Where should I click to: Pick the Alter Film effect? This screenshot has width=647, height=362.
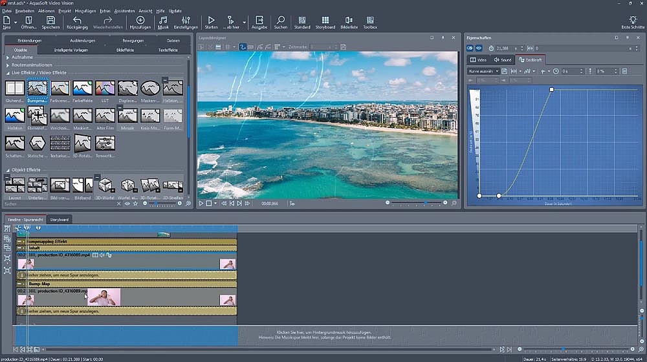(105, 117)
